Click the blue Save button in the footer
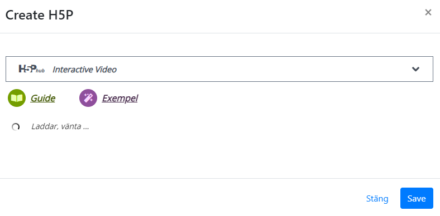 pos(417,198)
